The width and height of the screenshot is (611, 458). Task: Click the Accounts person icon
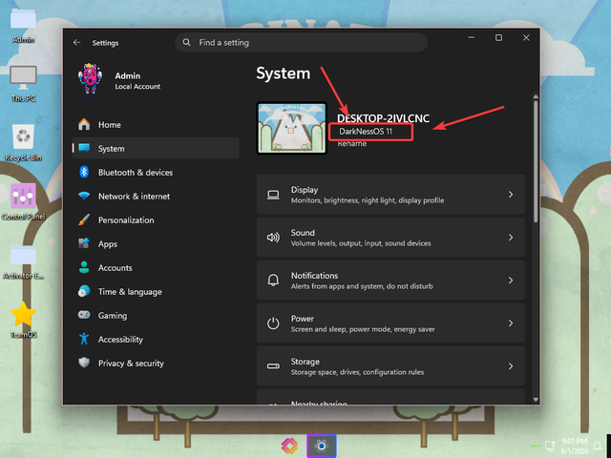pos(84,267)
